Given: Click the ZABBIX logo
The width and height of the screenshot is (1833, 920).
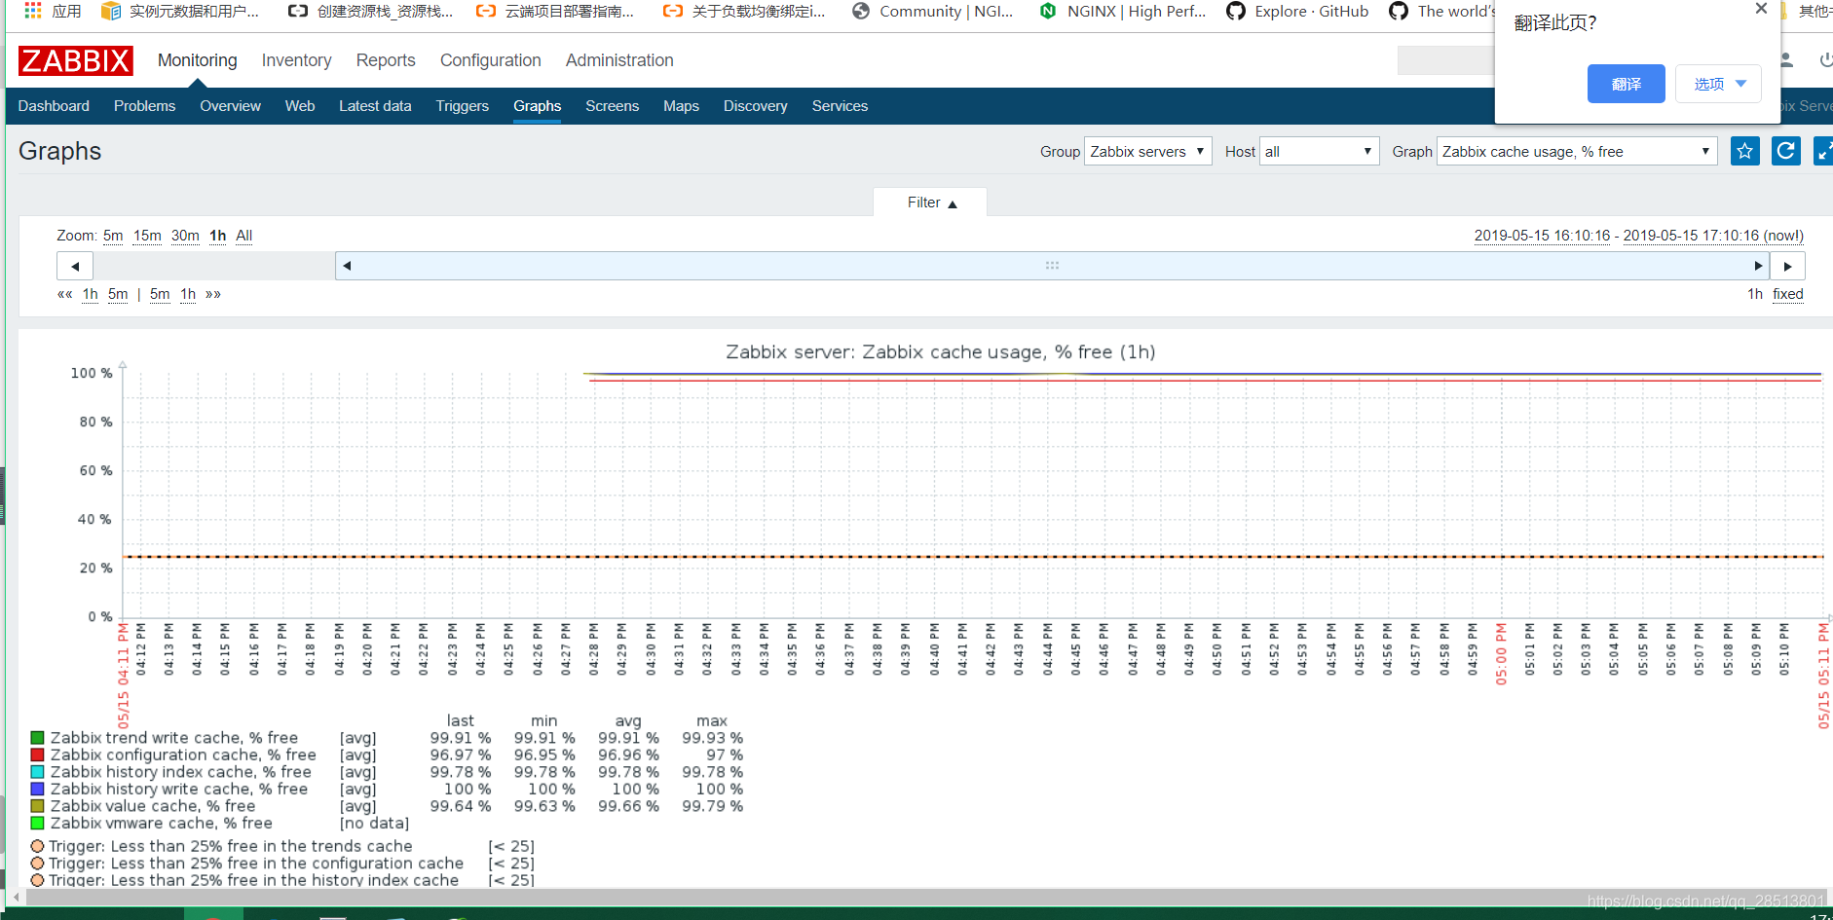Looking at the screenshot, I should (x=75, y=60).
